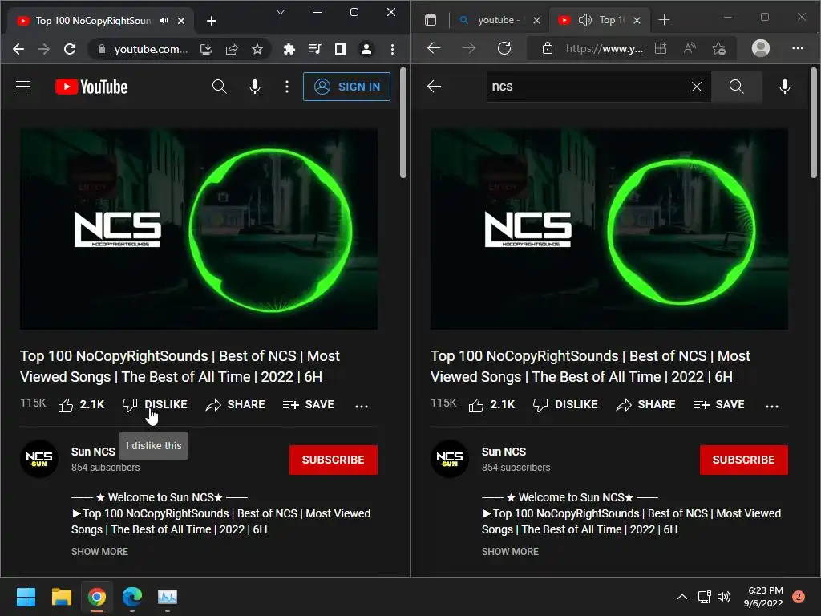Click the YouTube logo in Chrome window

[x=91, y=87]
